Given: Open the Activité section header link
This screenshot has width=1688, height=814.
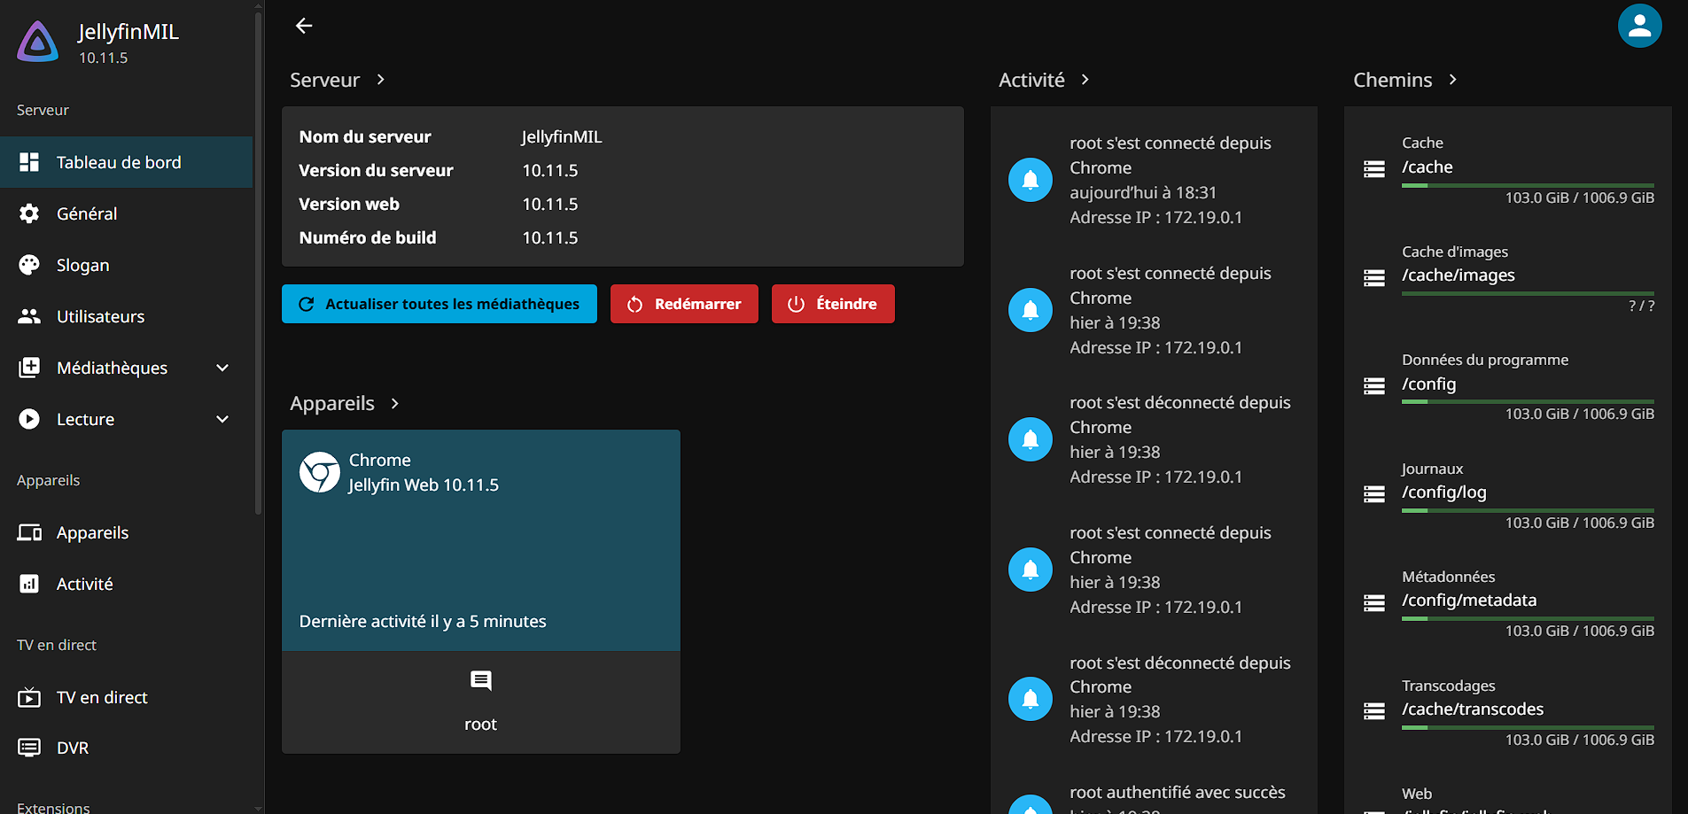Looking at the screenshot, I should point(1044,80).
